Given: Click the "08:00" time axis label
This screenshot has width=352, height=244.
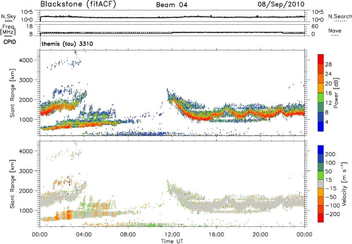Looking at the screenshot, I should pos(128,235).
